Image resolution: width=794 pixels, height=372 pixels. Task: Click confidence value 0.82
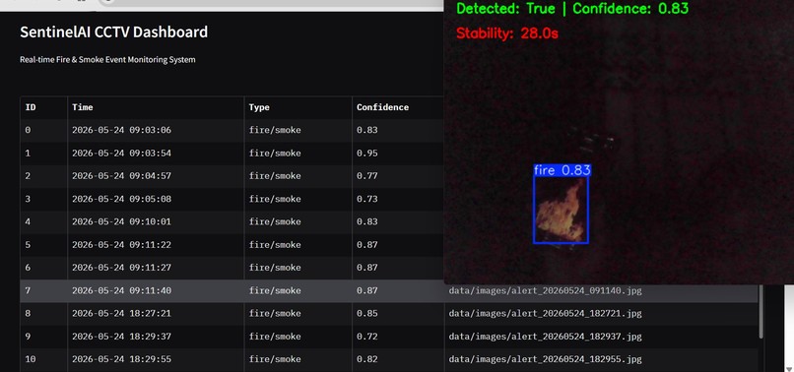point(367,359)
